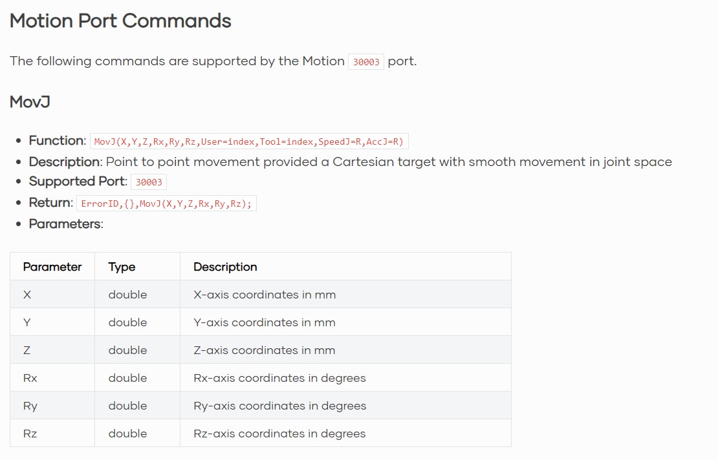Image resolution: width=718 pixels, height=460 pixels.
Task: Click the "Type" table column header
Action: [122, 267]
